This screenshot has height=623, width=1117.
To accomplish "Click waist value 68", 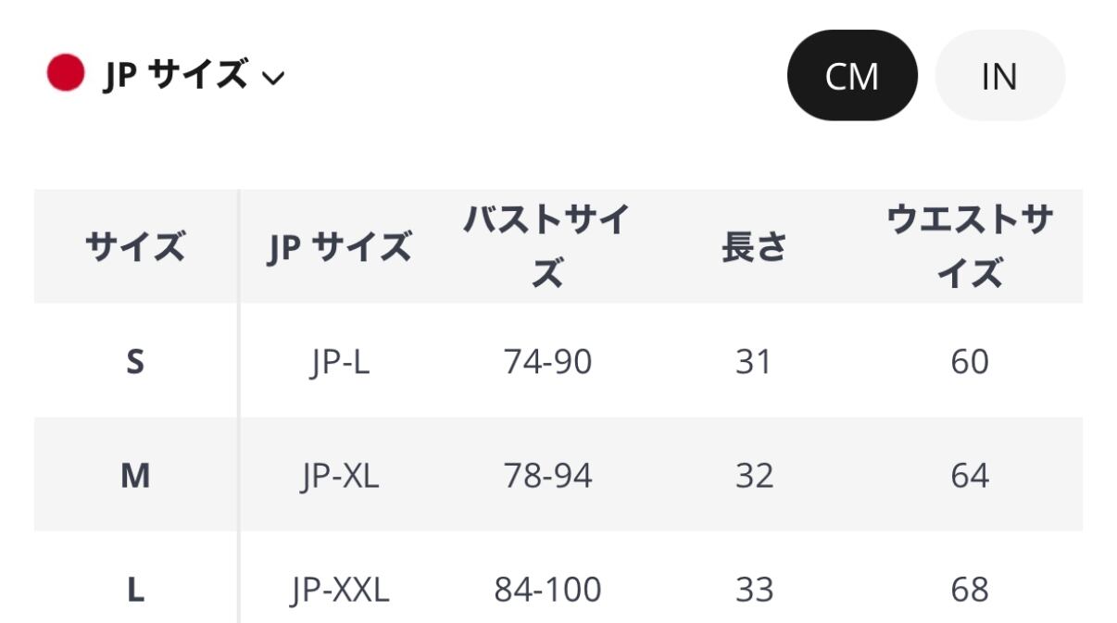I will pyautogui.click(x=970, y=590).
